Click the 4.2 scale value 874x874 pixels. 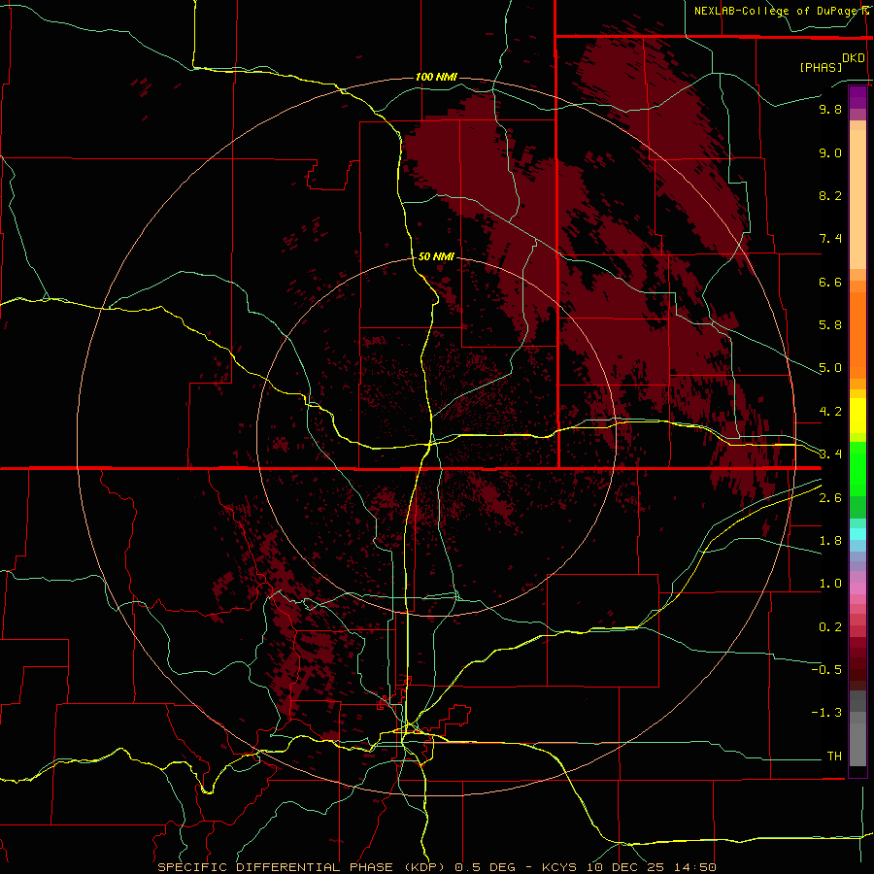pos(830,412)
